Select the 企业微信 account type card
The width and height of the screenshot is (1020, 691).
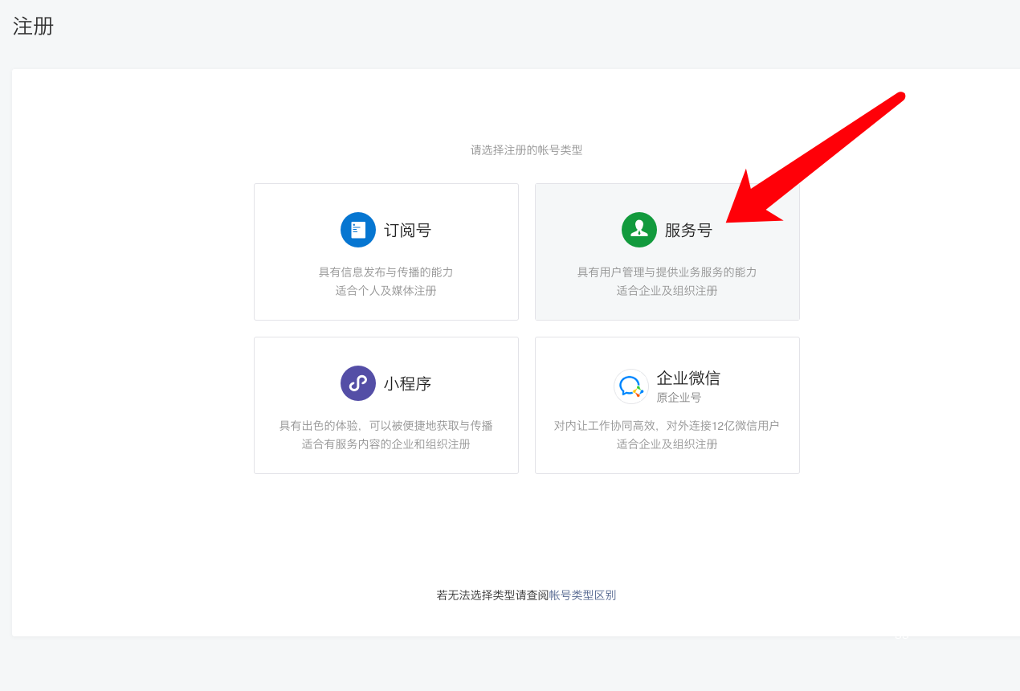pyautogui.click(x=667, y=404)
